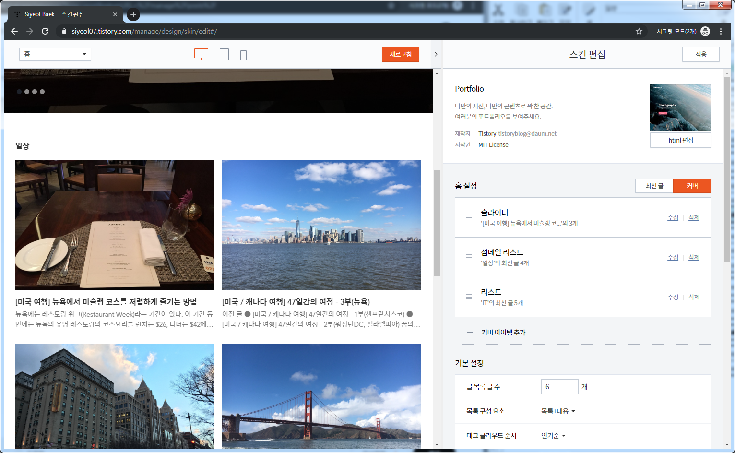Open a new browser tab

[133, 14]
